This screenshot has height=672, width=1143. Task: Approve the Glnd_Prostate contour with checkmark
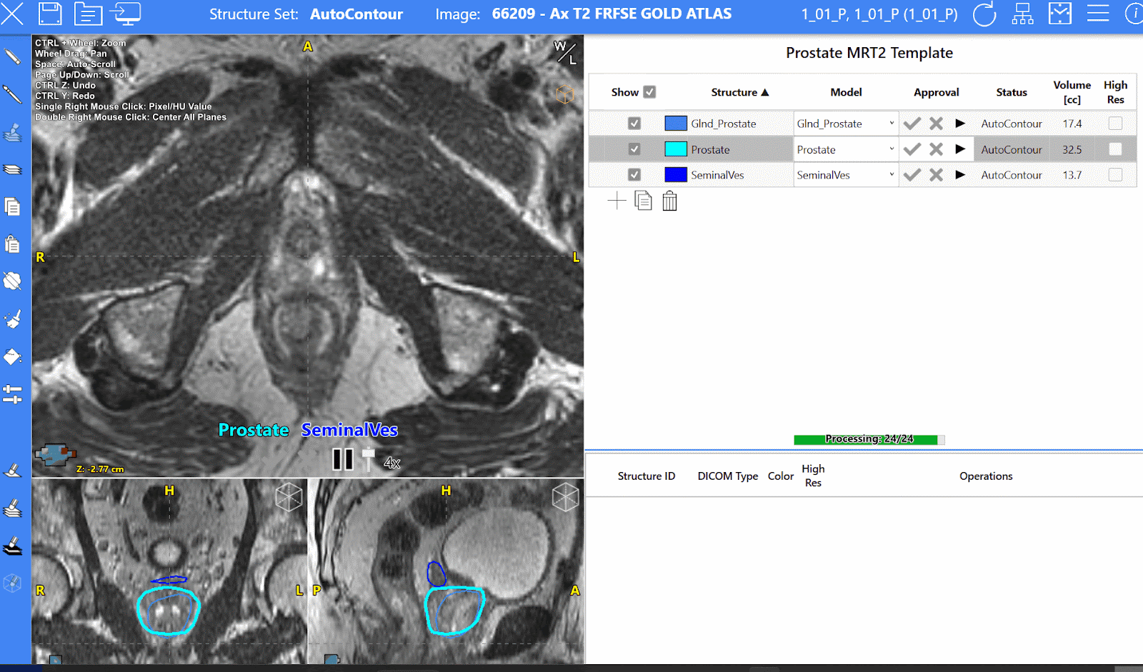912,124
